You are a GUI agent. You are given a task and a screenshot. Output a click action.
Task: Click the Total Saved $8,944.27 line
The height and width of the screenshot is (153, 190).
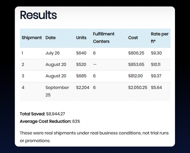point(42,114)
